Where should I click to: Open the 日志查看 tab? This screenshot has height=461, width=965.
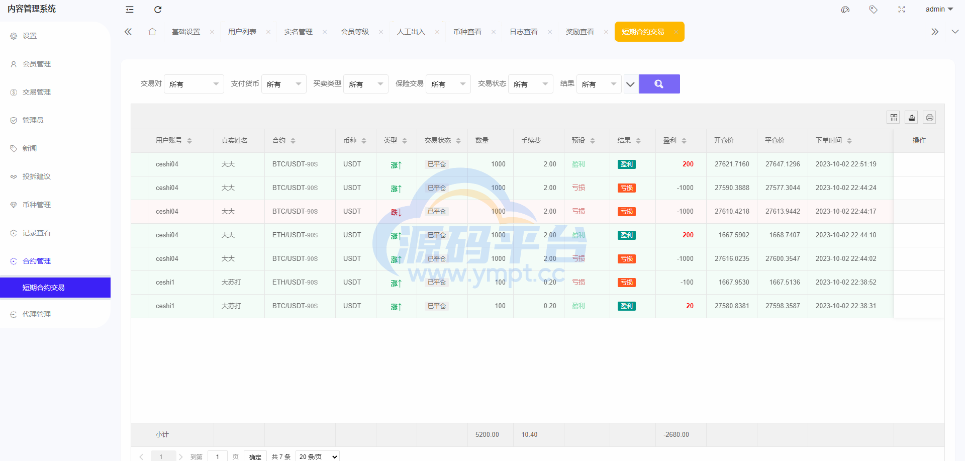click(524, 32)
